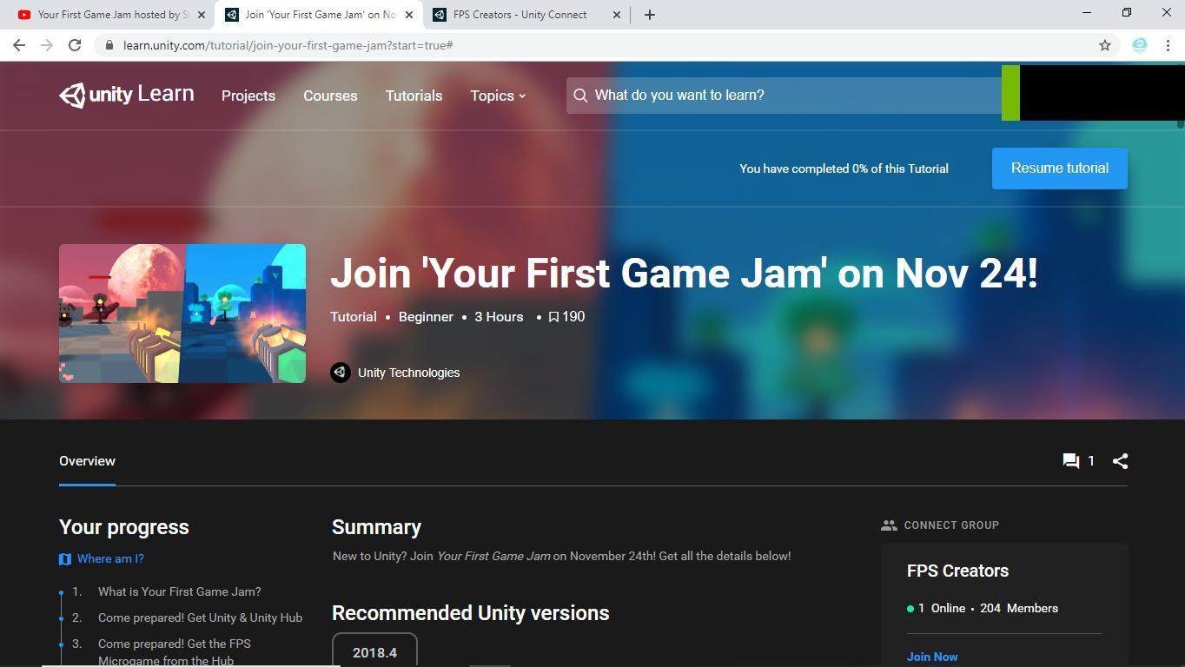Click the comment count 1
The height and width of the screenshot is (667, 1185).
coord(1091,461)
